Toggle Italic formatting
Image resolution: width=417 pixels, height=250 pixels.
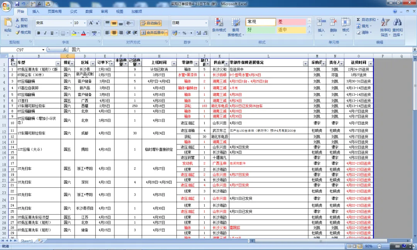(45, 33)
